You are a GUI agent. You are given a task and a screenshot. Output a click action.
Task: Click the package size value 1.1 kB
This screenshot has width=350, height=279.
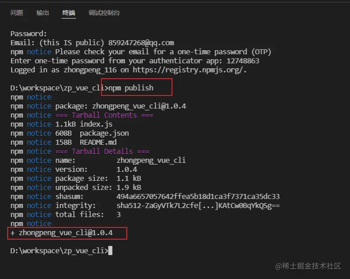pos(129,179)
